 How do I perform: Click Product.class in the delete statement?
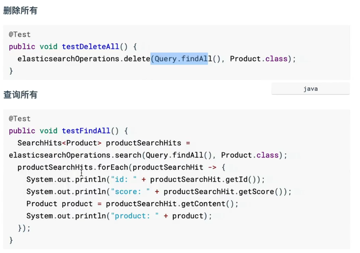(x=259, y=59)
